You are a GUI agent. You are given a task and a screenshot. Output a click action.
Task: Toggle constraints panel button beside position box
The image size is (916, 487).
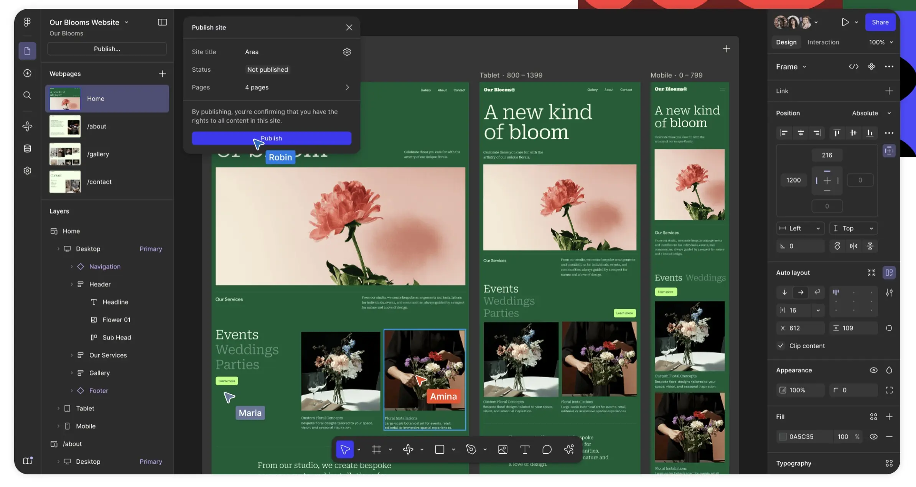coord(889,151)
